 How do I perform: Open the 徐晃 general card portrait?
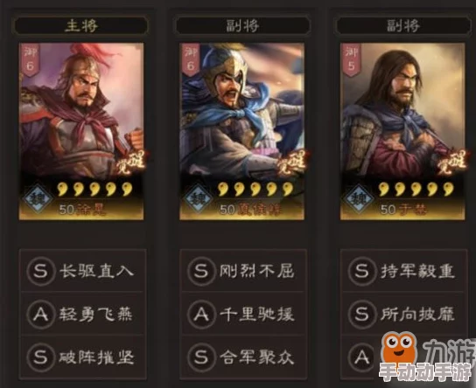click(x=81, y=131)
